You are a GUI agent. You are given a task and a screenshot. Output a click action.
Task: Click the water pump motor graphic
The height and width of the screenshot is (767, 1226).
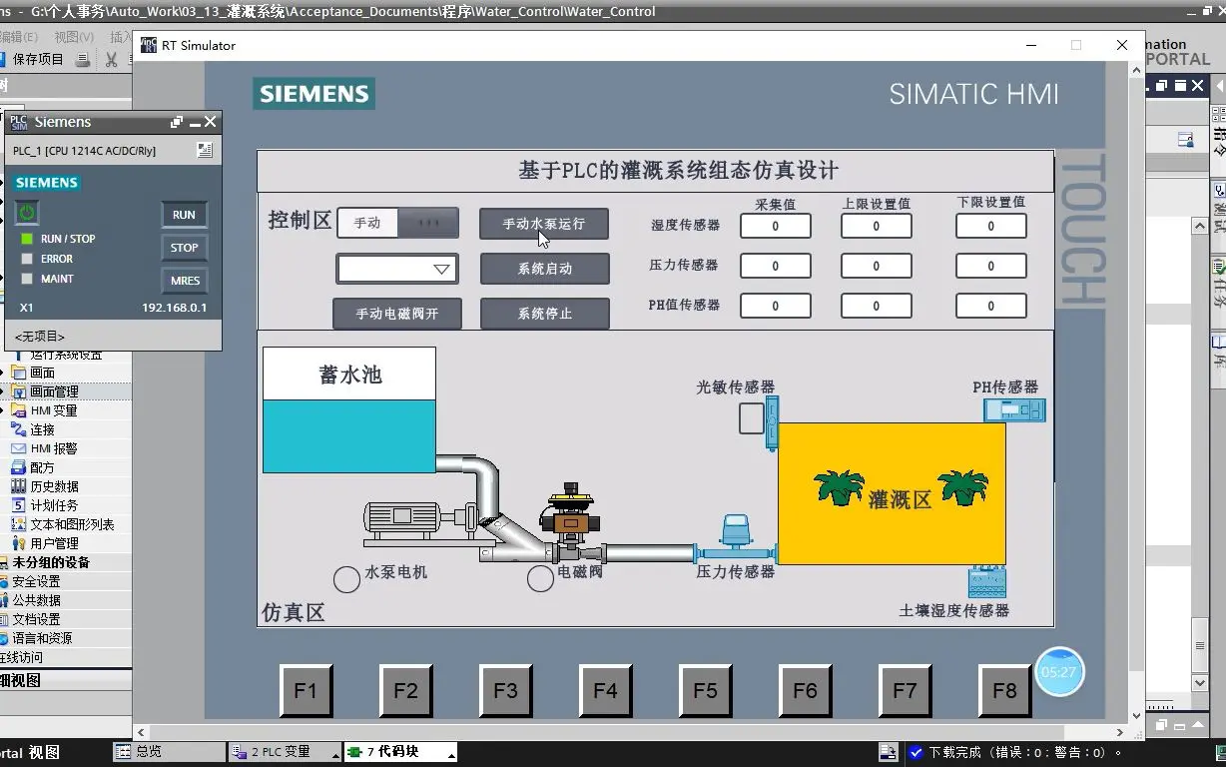pos(419,521)
